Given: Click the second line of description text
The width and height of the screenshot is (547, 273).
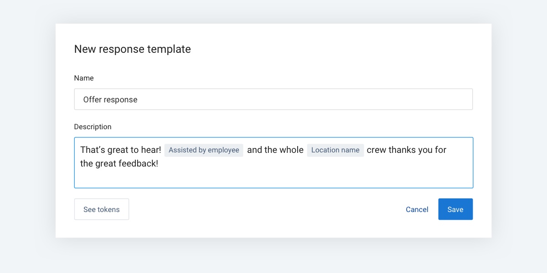Looking at the screenshot, I should pos(119,163).
